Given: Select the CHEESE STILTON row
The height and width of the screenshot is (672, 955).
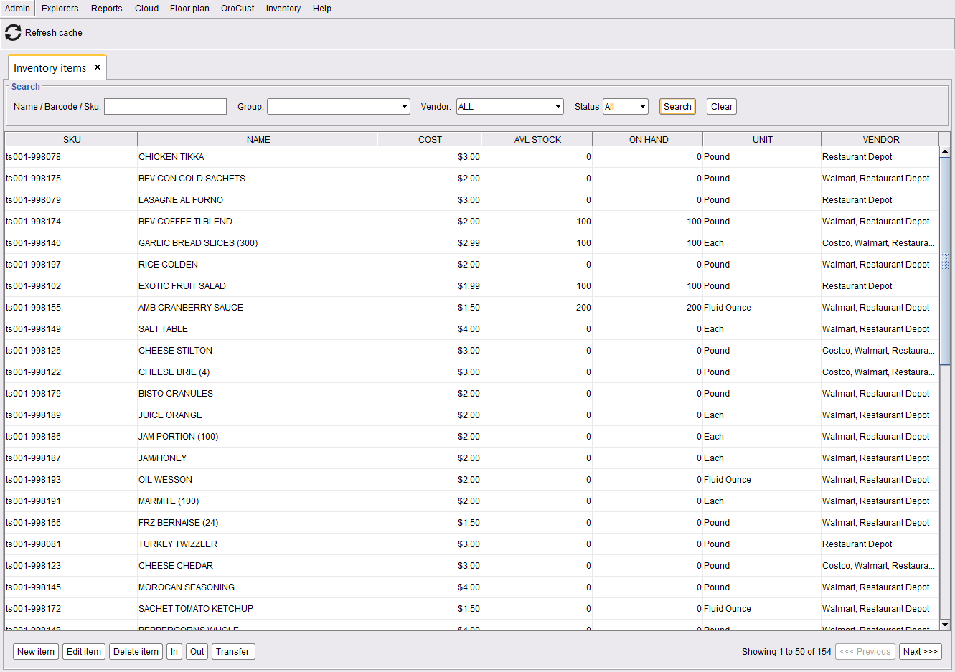Looking at the screenshot, I should tap(472, 351).
